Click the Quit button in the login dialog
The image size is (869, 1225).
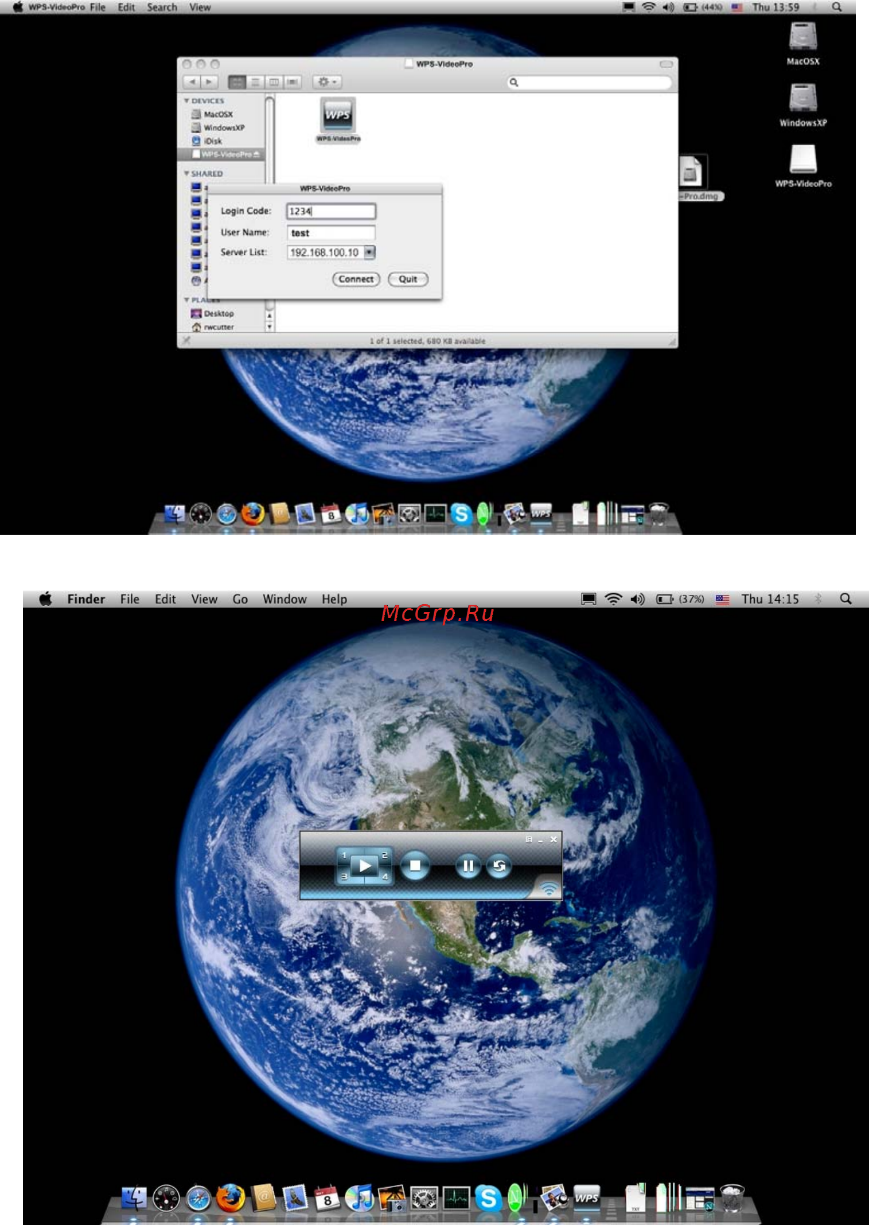point(408,279)
